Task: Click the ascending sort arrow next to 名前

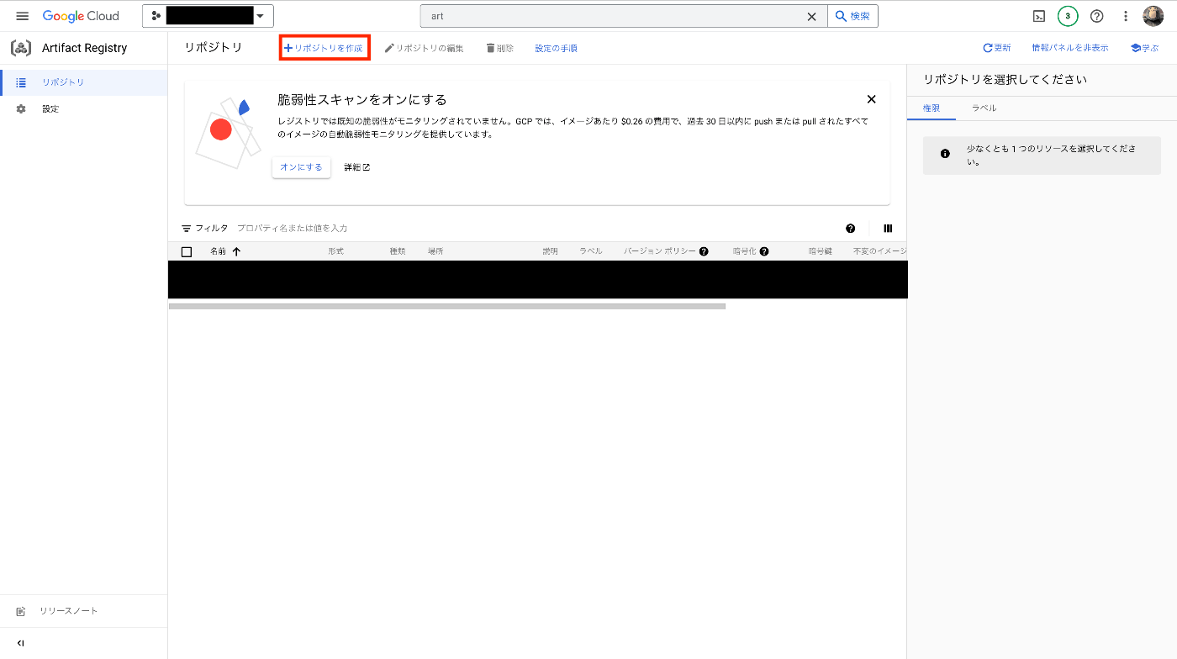Action: (x=236, y=251)
